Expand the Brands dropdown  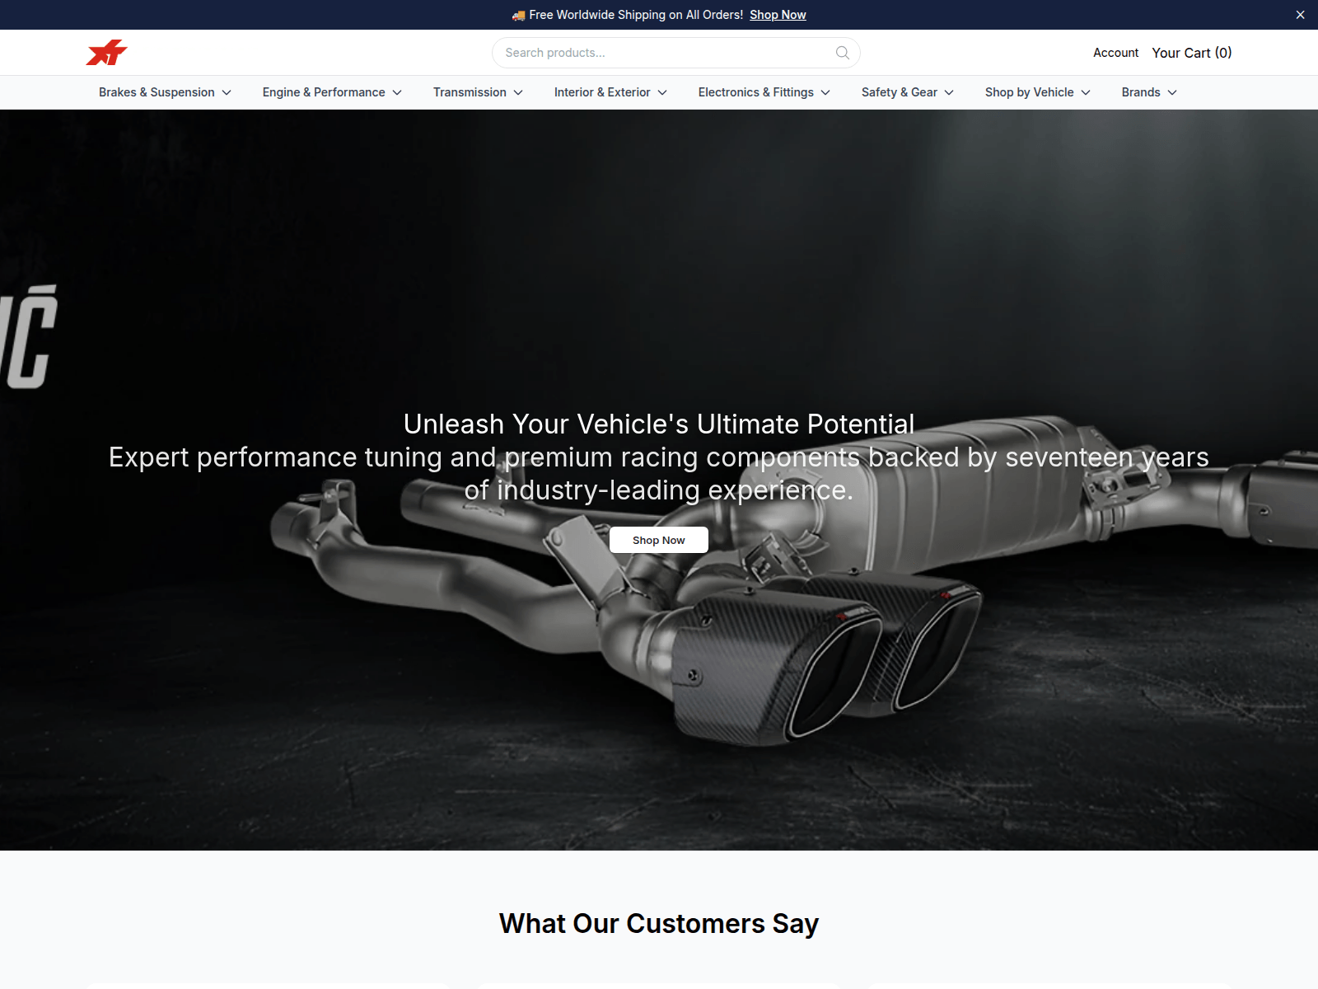click(x=1149, y=92)
